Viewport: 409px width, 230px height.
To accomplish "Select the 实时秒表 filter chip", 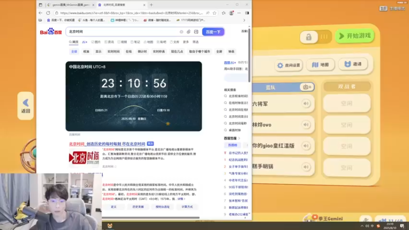I will tap(159, 52).
